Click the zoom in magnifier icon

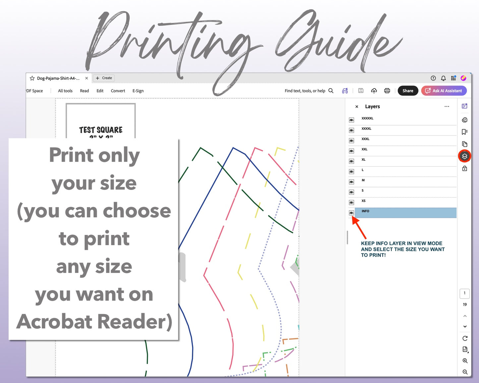point(465,361)
